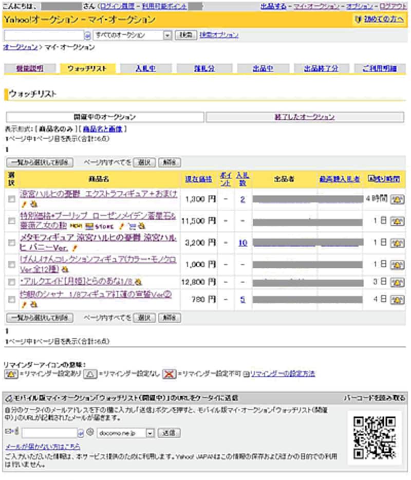
Task: Check the box for 灼眼のシャナ item
Action: click(12, 300)
